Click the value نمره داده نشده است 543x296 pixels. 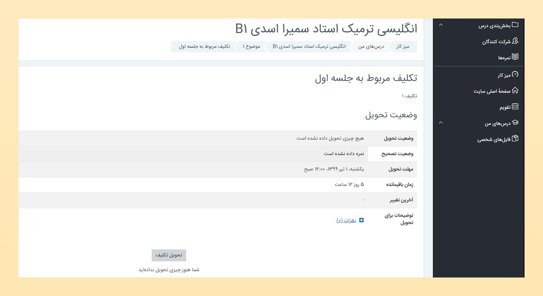tap(344, 154)
